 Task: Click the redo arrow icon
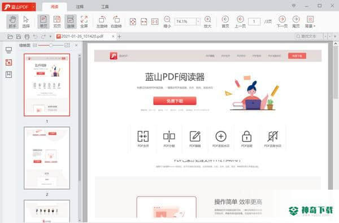click(44, 37)
